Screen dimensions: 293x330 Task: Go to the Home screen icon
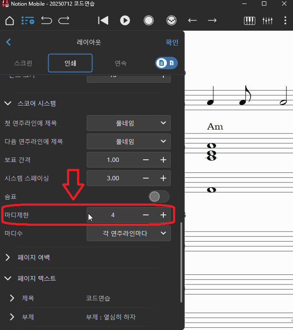10,21
